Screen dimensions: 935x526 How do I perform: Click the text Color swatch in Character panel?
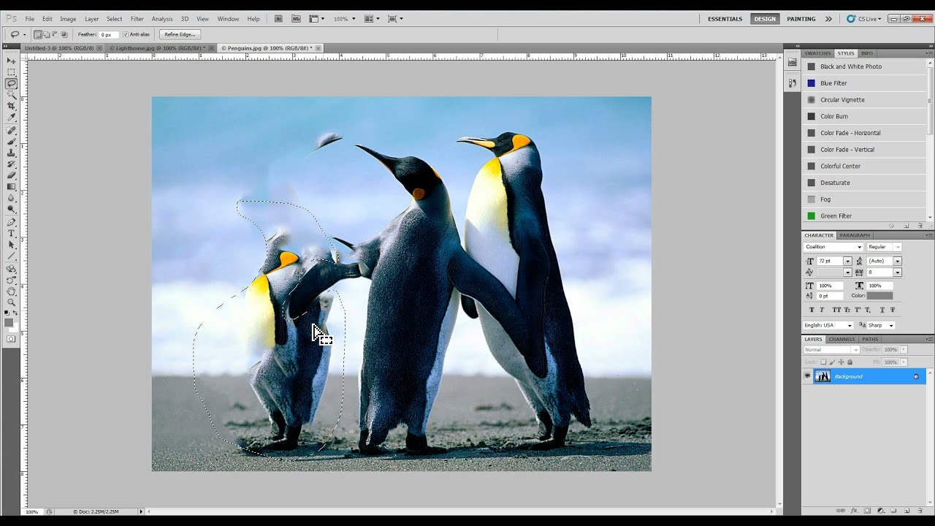(x=879, y=295)
